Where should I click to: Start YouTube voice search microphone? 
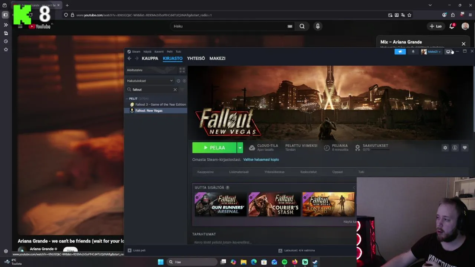tap(318, 26)
